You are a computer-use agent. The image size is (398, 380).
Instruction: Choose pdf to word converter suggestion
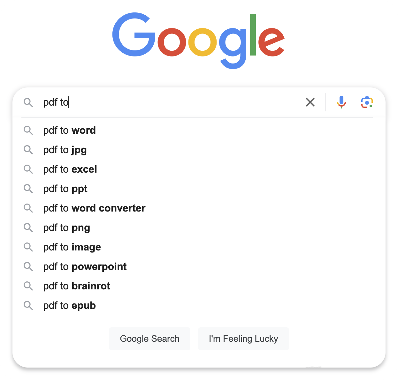point(94,208)
